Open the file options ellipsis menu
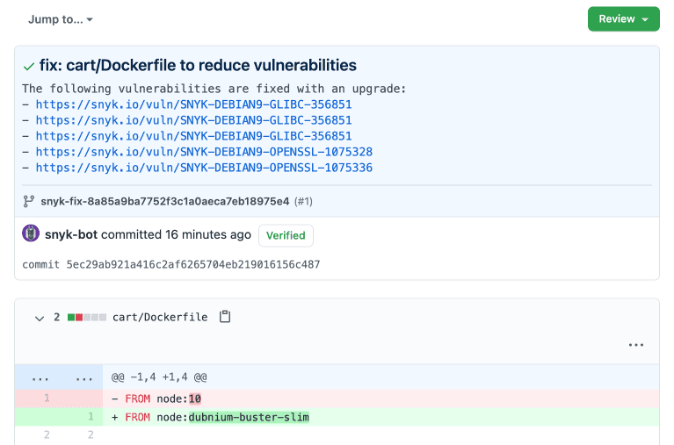Viewport: 674px width, 445px height. (636, 345)
